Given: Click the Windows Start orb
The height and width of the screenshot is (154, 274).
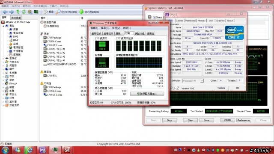Looking at the screenshot, I should (6, 150).
